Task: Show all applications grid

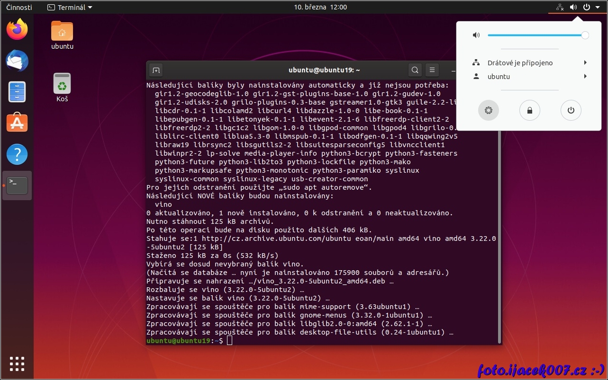Action: [x=17, y=363]
